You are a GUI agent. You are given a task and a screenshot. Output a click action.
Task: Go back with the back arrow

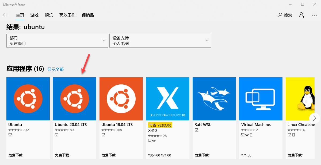coord(5,15)
